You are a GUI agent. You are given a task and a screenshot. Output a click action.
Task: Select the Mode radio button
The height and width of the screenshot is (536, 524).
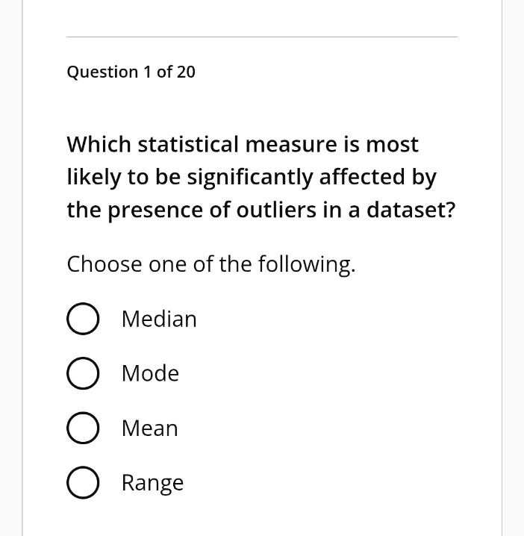tap(83, 374)
